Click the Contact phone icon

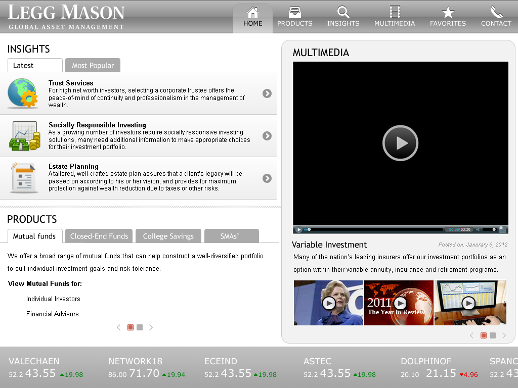pyautogui.click(x=496, y=13)
